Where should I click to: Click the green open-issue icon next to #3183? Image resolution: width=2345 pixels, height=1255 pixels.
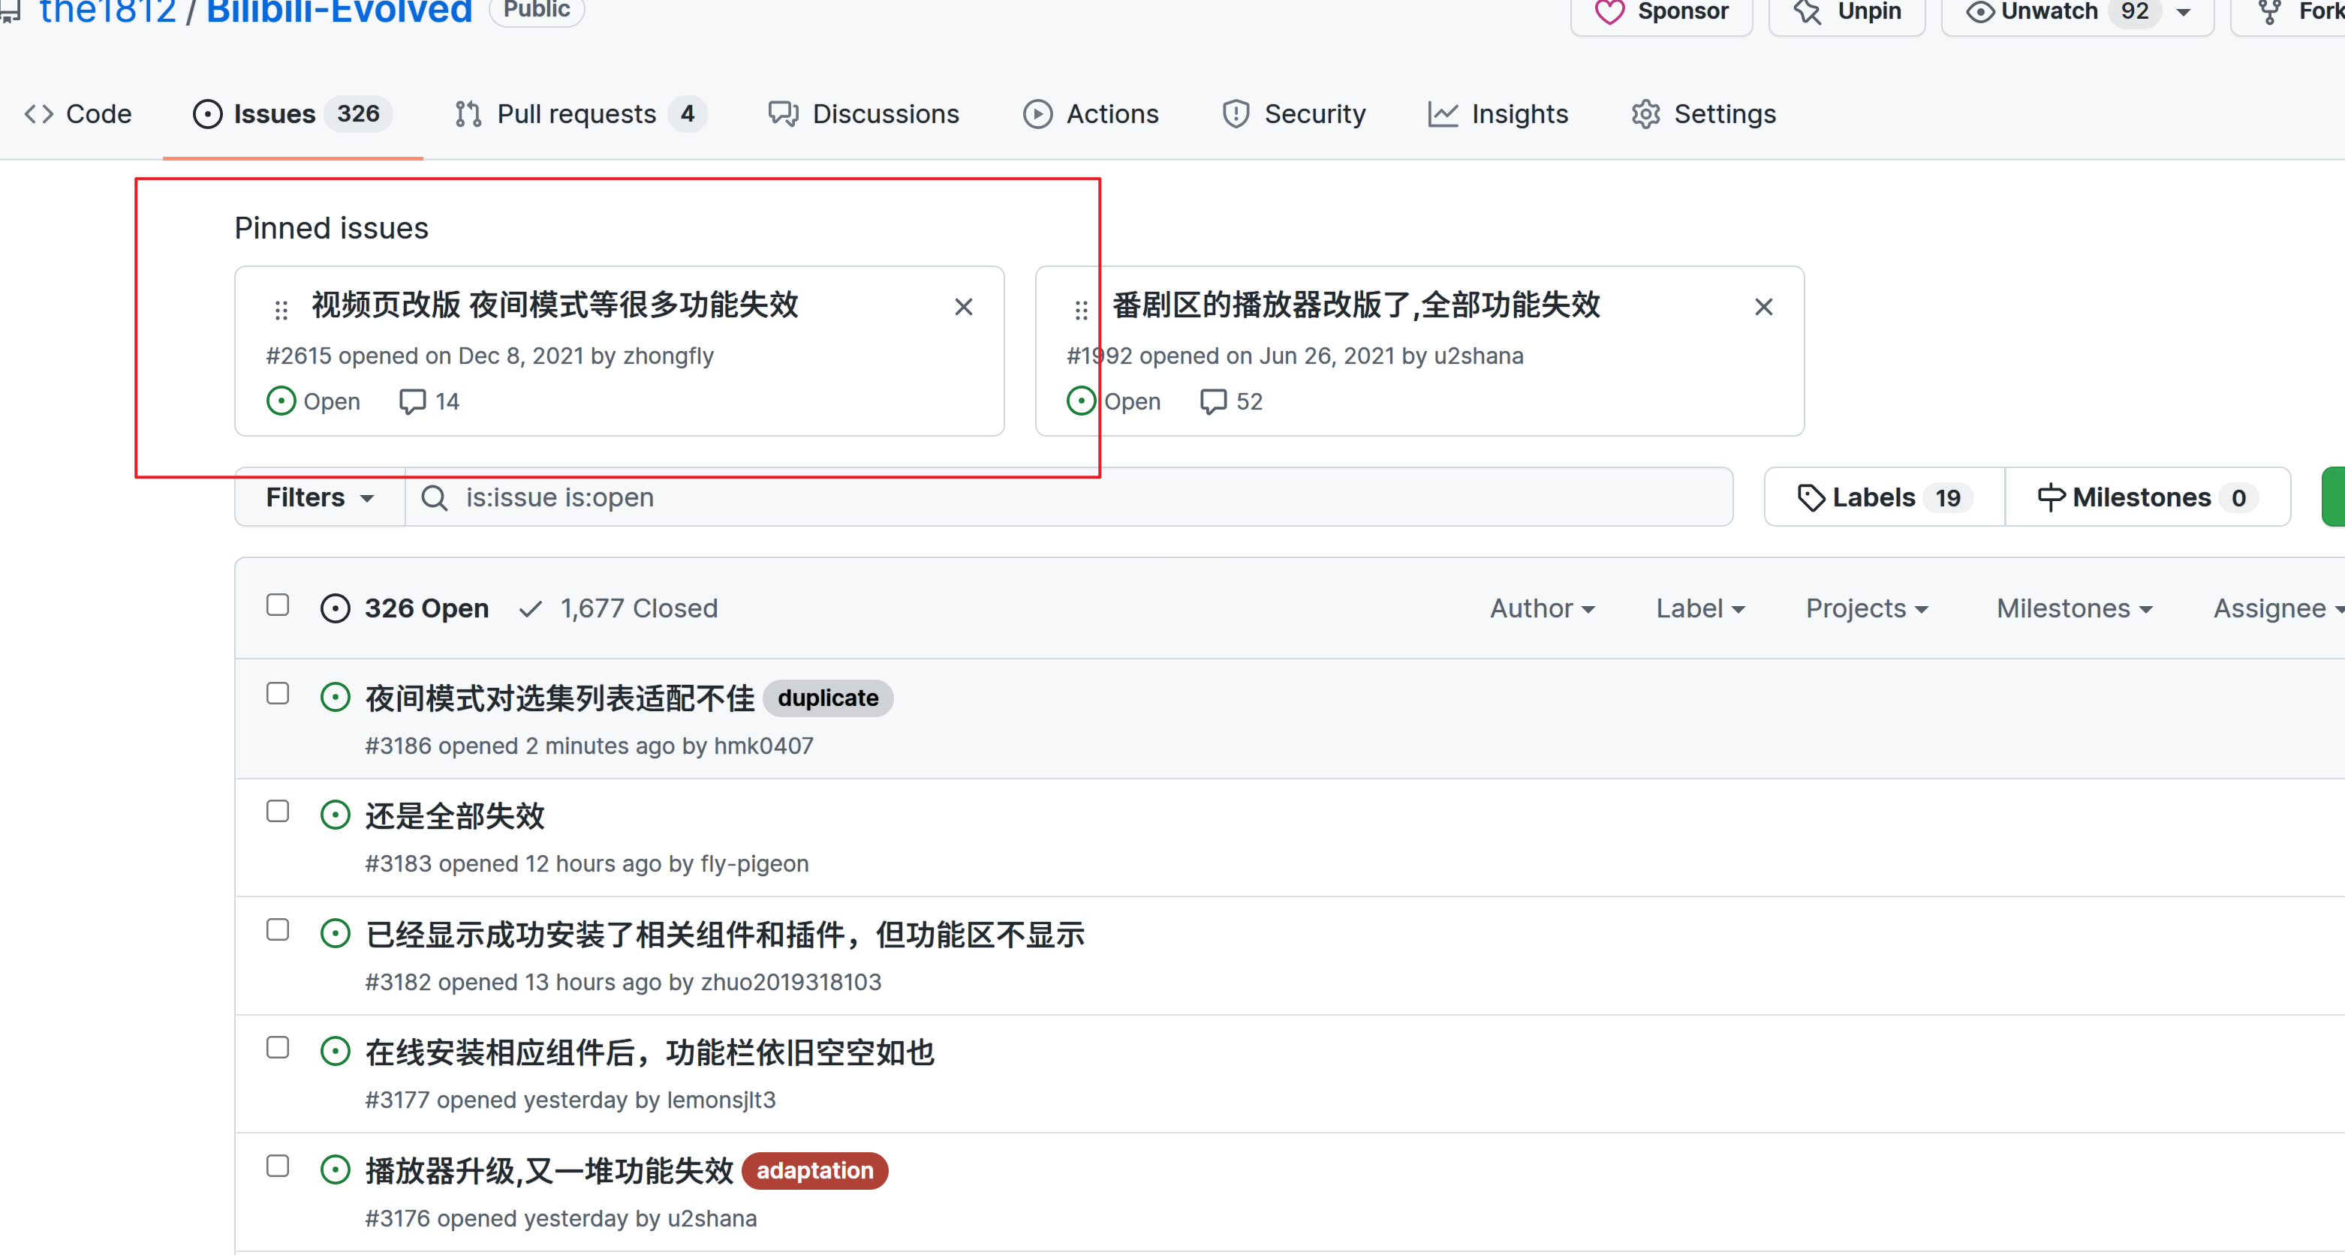click(x=335, y=815)
